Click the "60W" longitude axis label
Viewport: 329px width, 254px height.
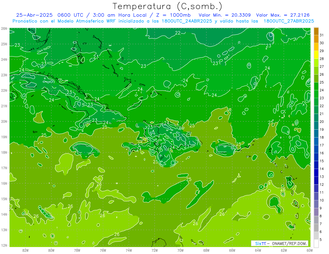(x=310, y=250)
